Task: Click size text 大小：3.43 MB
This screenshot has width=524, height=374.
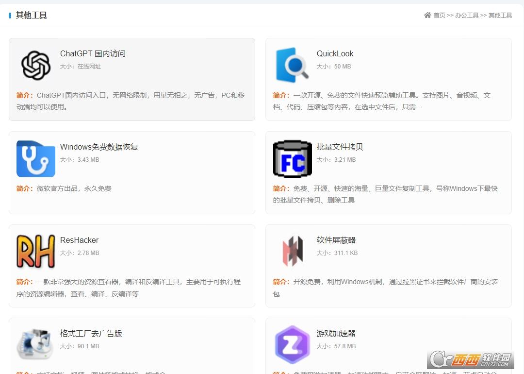Action: pos(80,160)
